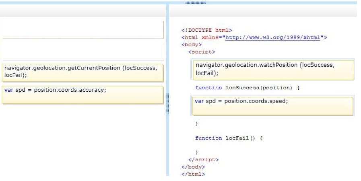
Task: Click the function locSuccess(position) line
Action: (247, 88)
